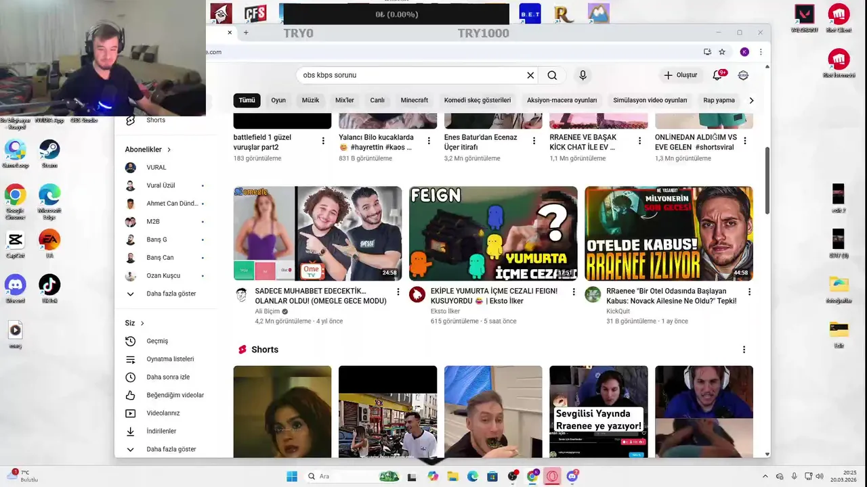The image size is (867, 487).
Task: Select the Minecraft filter chip
Action: coord(415,100)
